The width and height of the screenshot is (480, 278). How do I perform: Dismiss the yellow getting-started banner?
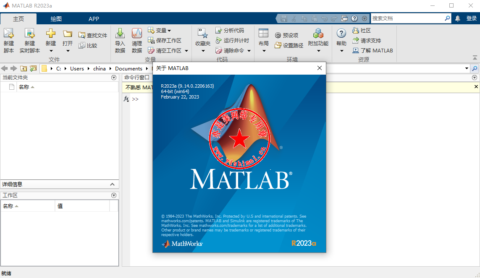[x=476, y=87]
